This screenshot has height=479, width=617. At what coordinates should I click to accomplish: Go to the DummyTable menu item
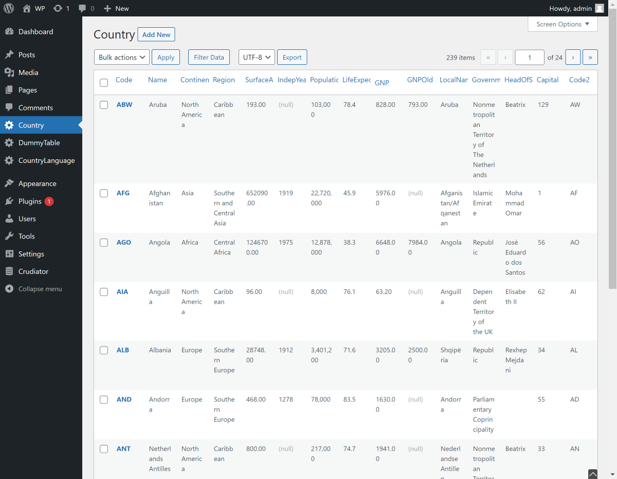click(x=39, y=143)
